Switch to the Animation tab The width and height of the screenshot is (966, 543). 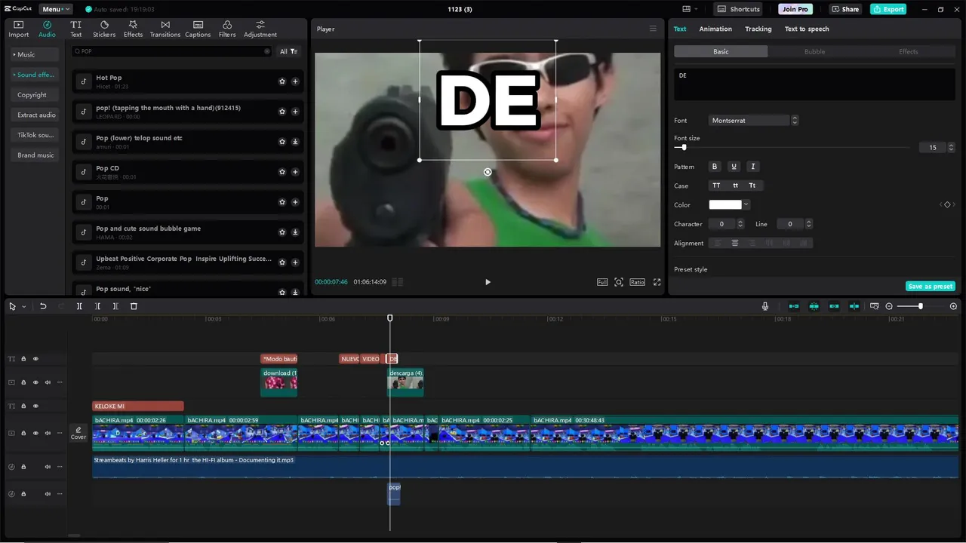pos(715,29)
